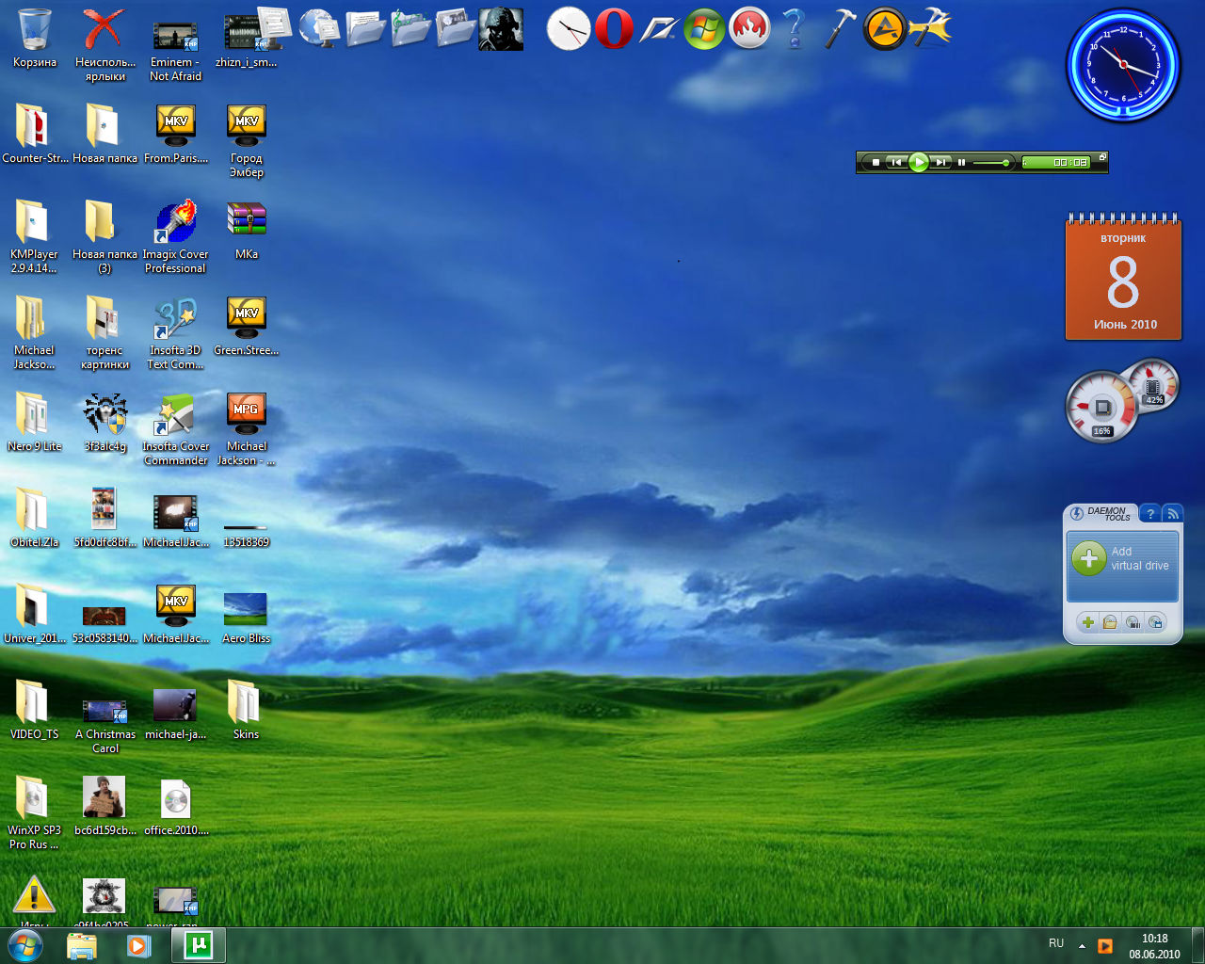
Task: Open the Music folder in the dock
Action: point(410,28)
